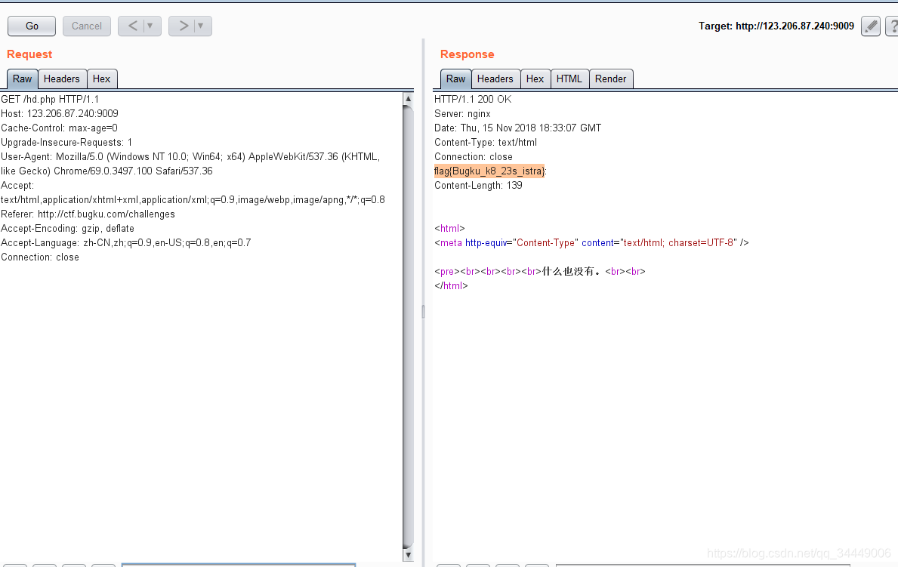
Task: Click the 'HTTP/1.1 200 OK' status line
Action: click(x=473, y=99)
